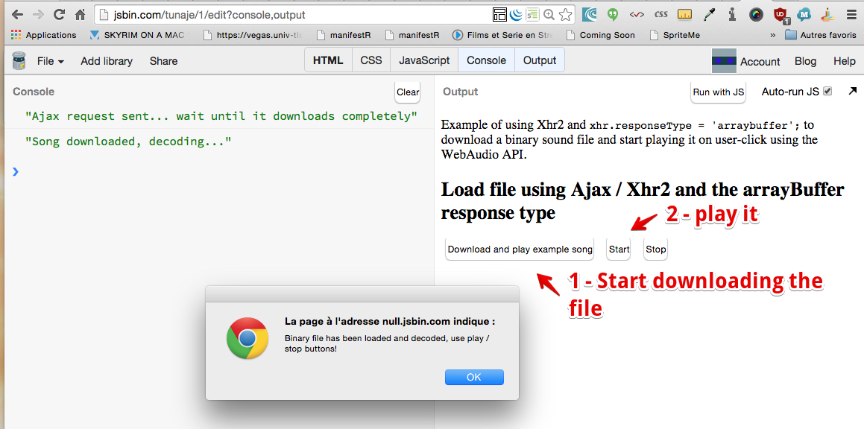Select the ruler measurement extension icon
Image resolution: width=864 pixels, height=429 pixels.
(684, 14)
